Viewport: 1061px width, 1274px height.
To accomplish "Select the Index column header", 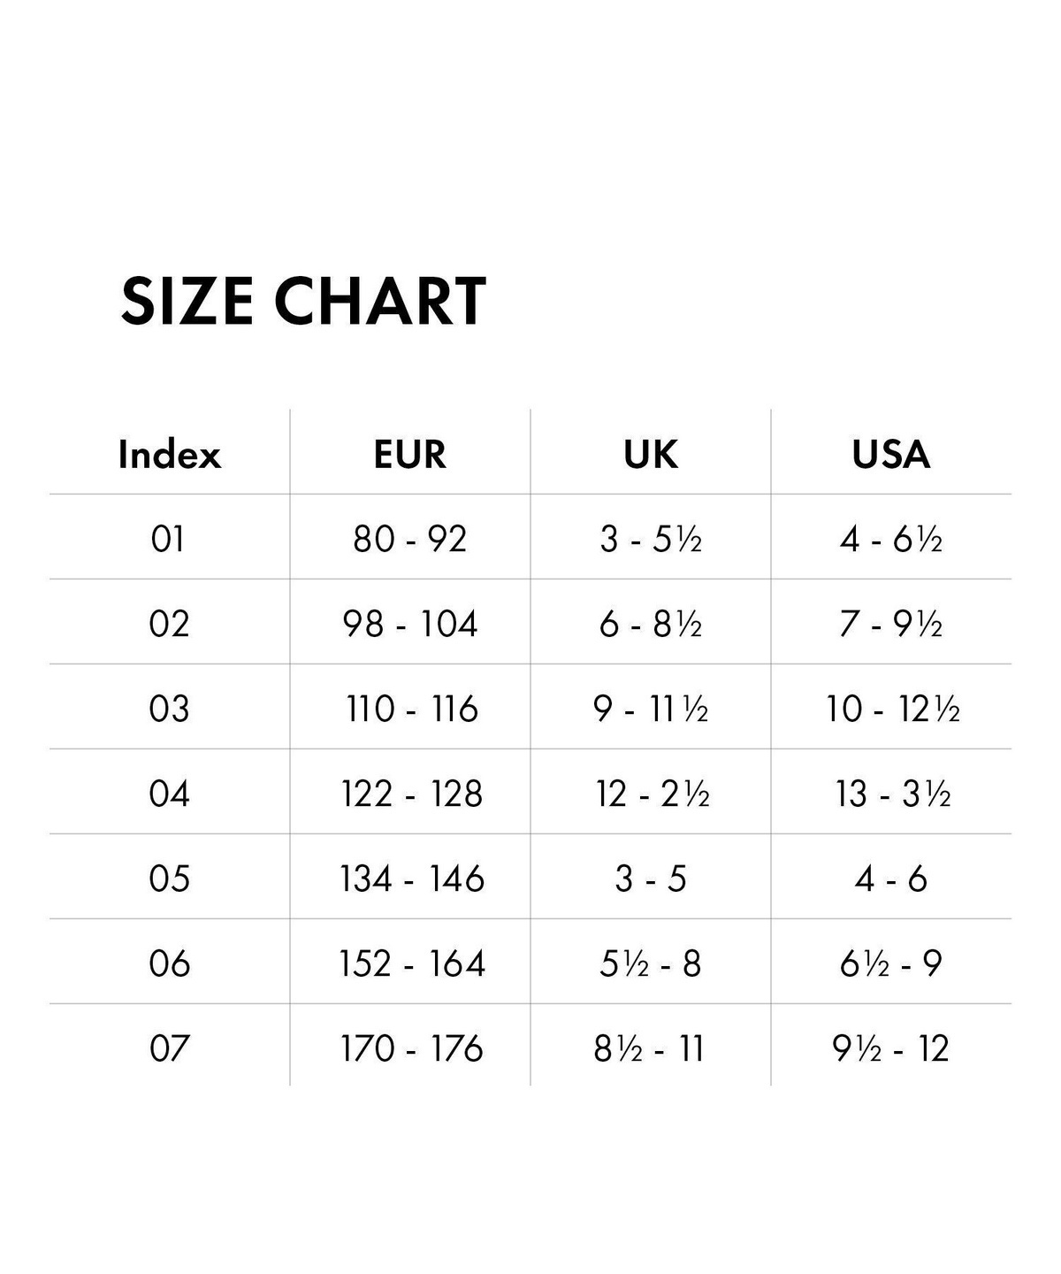I will pyautogui.click(x=169, y=455).
